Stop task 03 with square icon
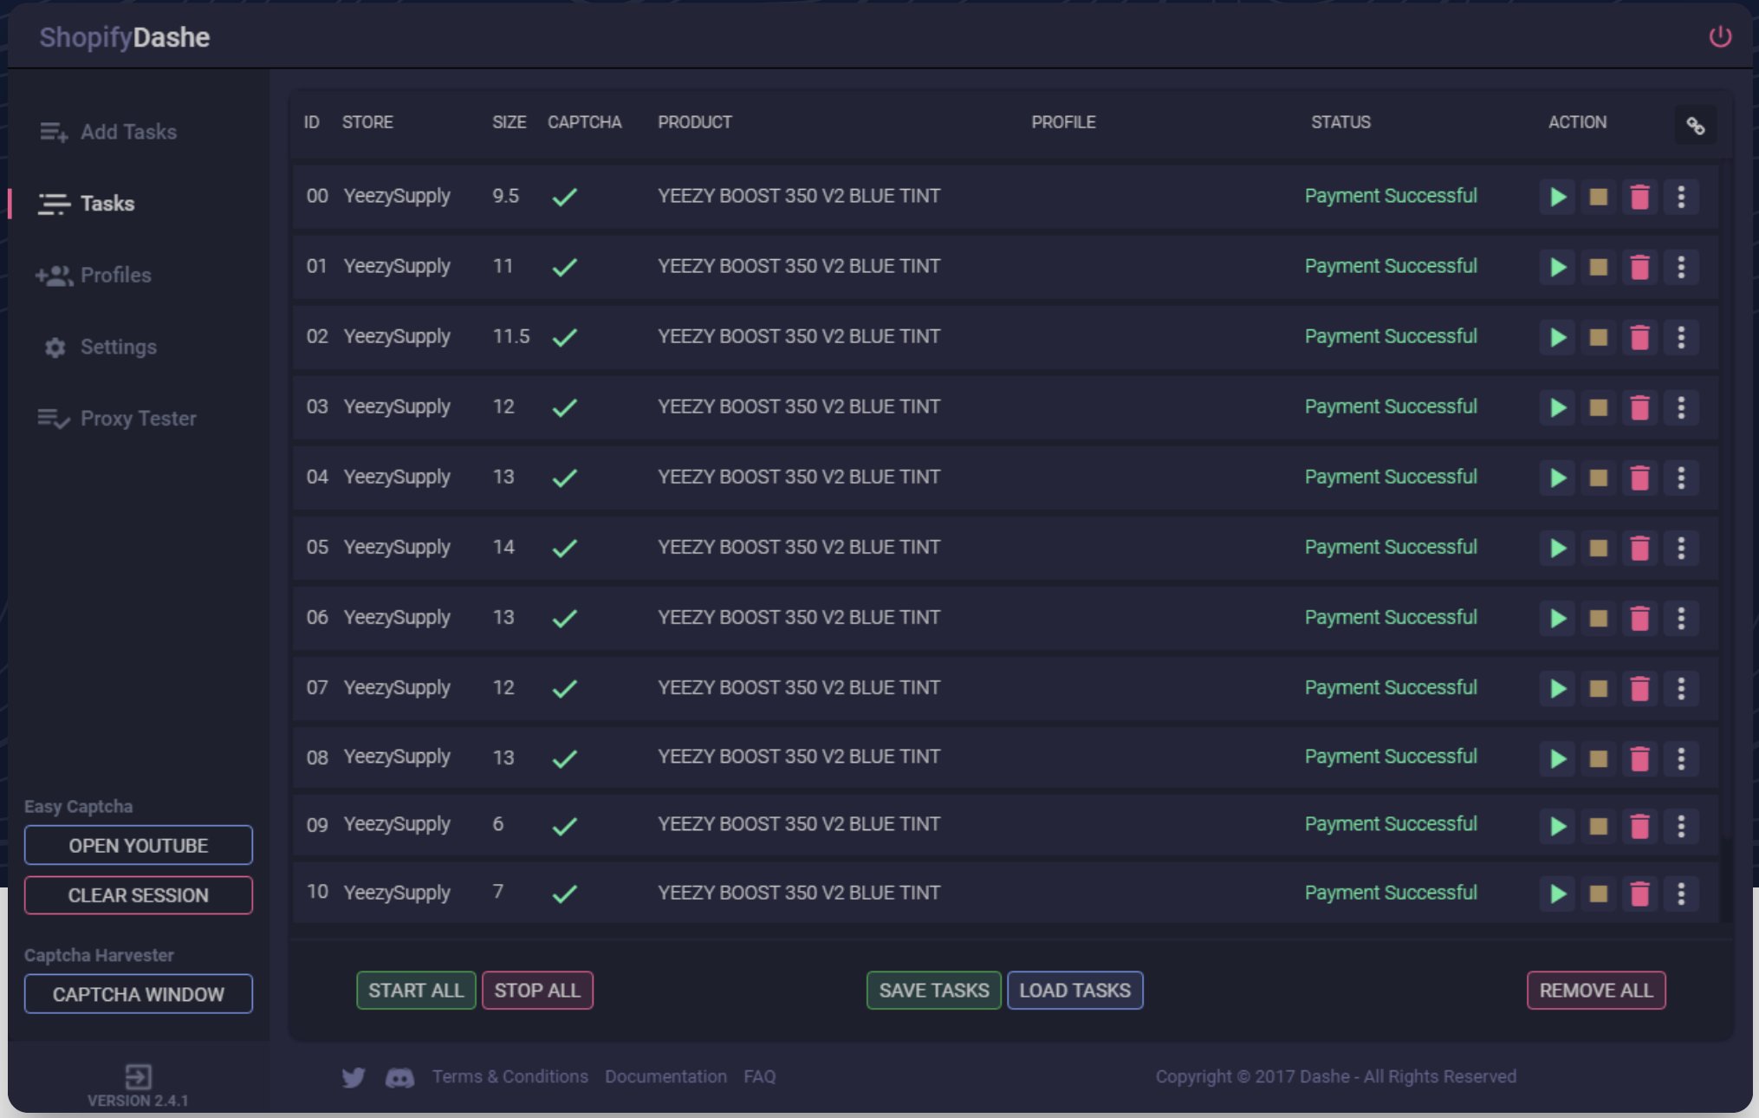Image resolution: width=1759 pixels, height=1118 pixels. [1599, 407]
